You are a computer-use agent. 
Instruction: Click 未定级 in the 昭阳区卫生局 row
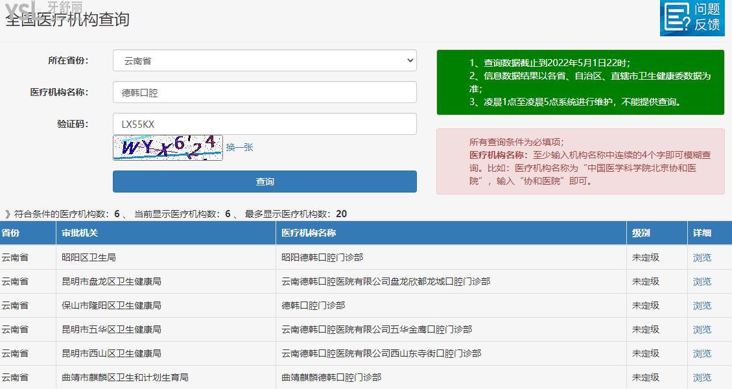click(646, 257)
